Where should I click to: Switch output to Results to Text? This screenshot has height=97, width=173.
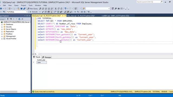(x=65, y=12)
